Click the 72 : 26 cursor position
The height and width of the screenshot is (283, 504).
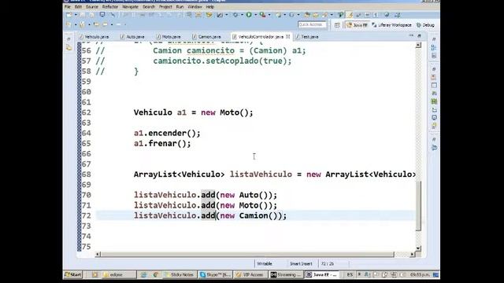point(328,264)
